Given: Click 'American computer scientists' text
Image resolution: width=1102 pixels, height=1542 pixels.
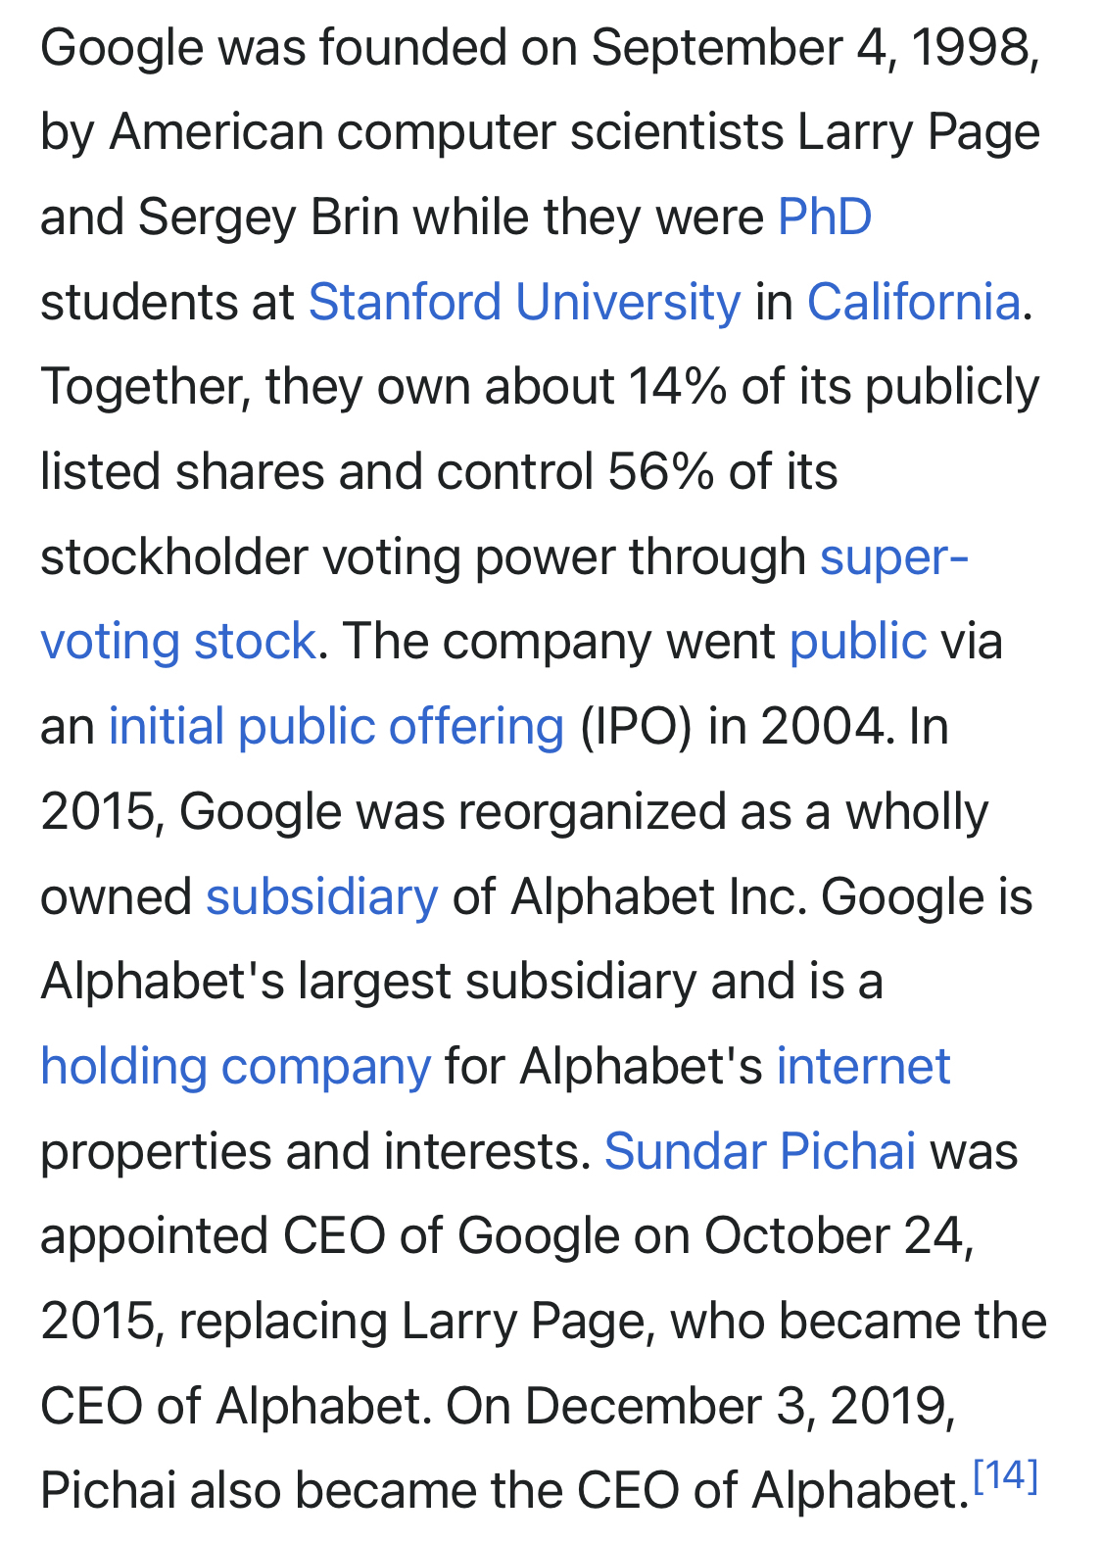Looking at the screenshot, I should 446,133.
